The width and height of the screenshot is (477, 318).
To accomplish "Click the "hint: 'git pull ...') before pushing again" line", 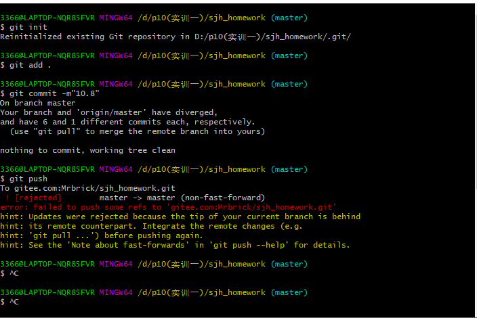I will click(x=102, y=235).
